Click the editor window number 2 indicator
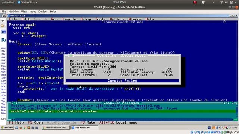The image size is (239, 134). [224, 22]
